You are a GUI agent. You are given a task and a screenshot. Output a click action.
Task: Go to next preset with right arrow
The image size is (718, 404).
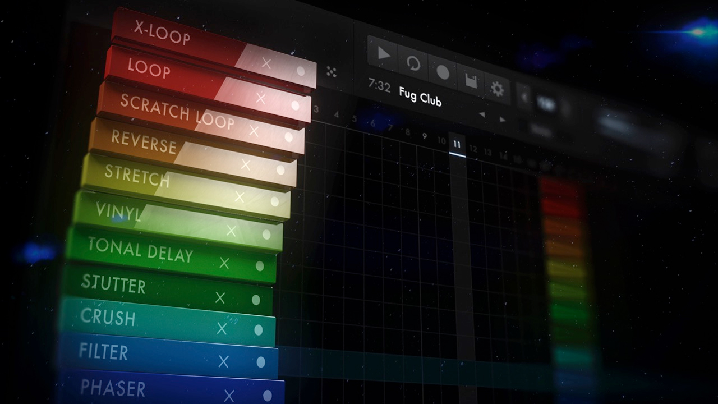click(x=502, y=119)
